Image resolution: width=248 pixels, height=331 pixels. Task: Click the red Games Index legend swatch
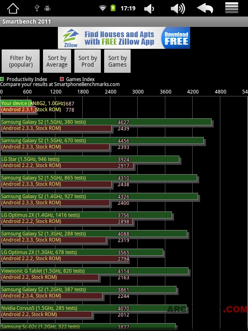pyautogui.click(x=62, y=79)
